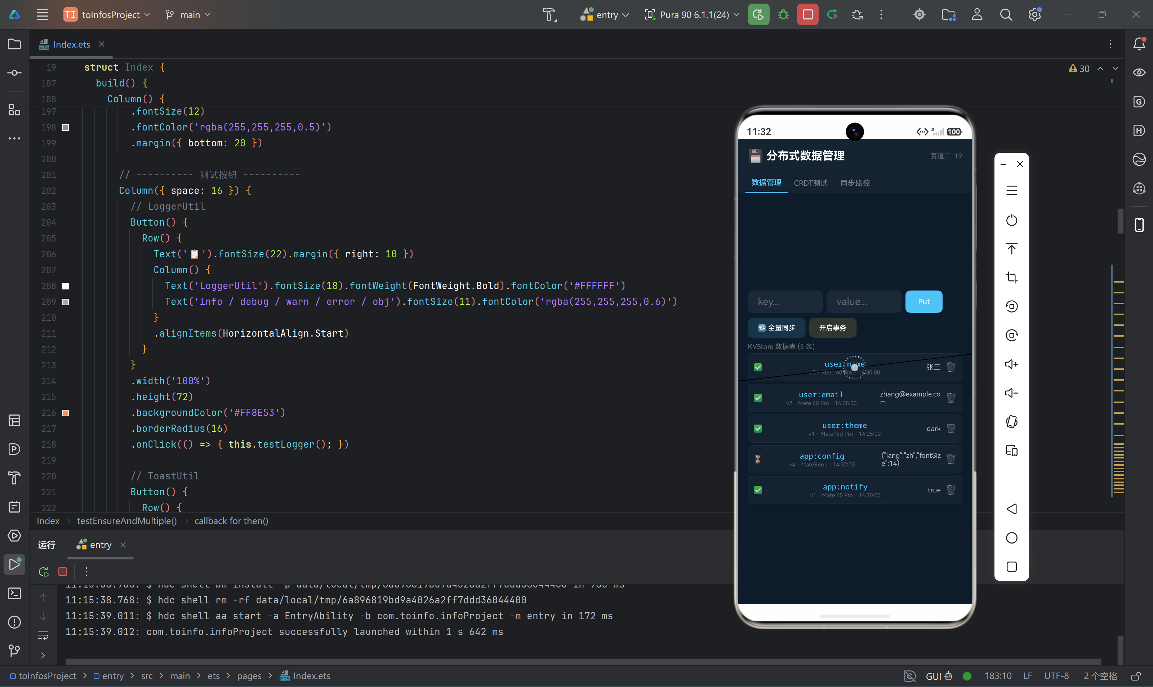Click the Build project hammer icon in top toolbar
The width and height of the screenshot is (1153, 687).
tap(549, 14)
